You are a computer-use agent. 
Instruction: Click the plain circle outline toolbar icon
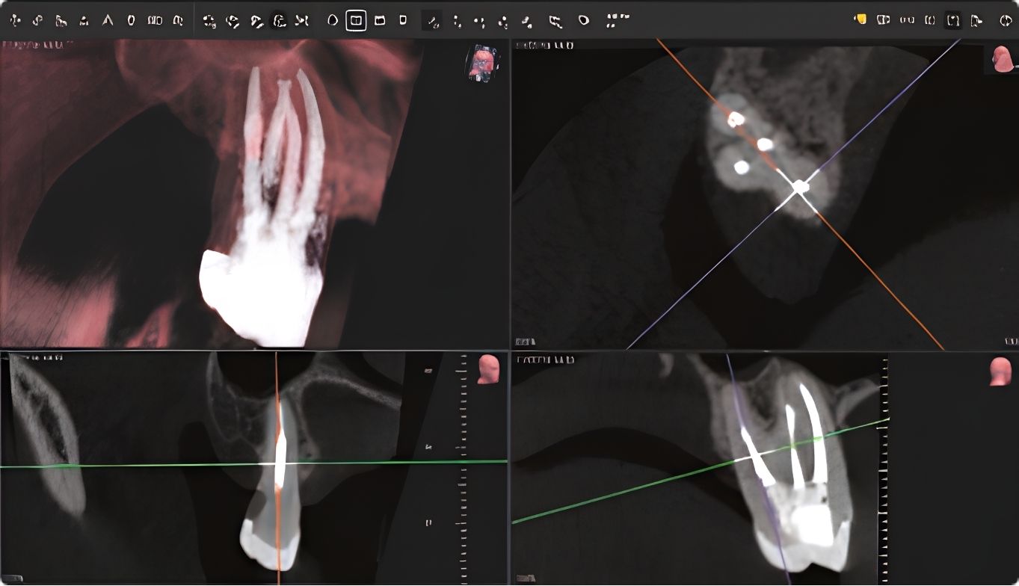tap(333, 20)
